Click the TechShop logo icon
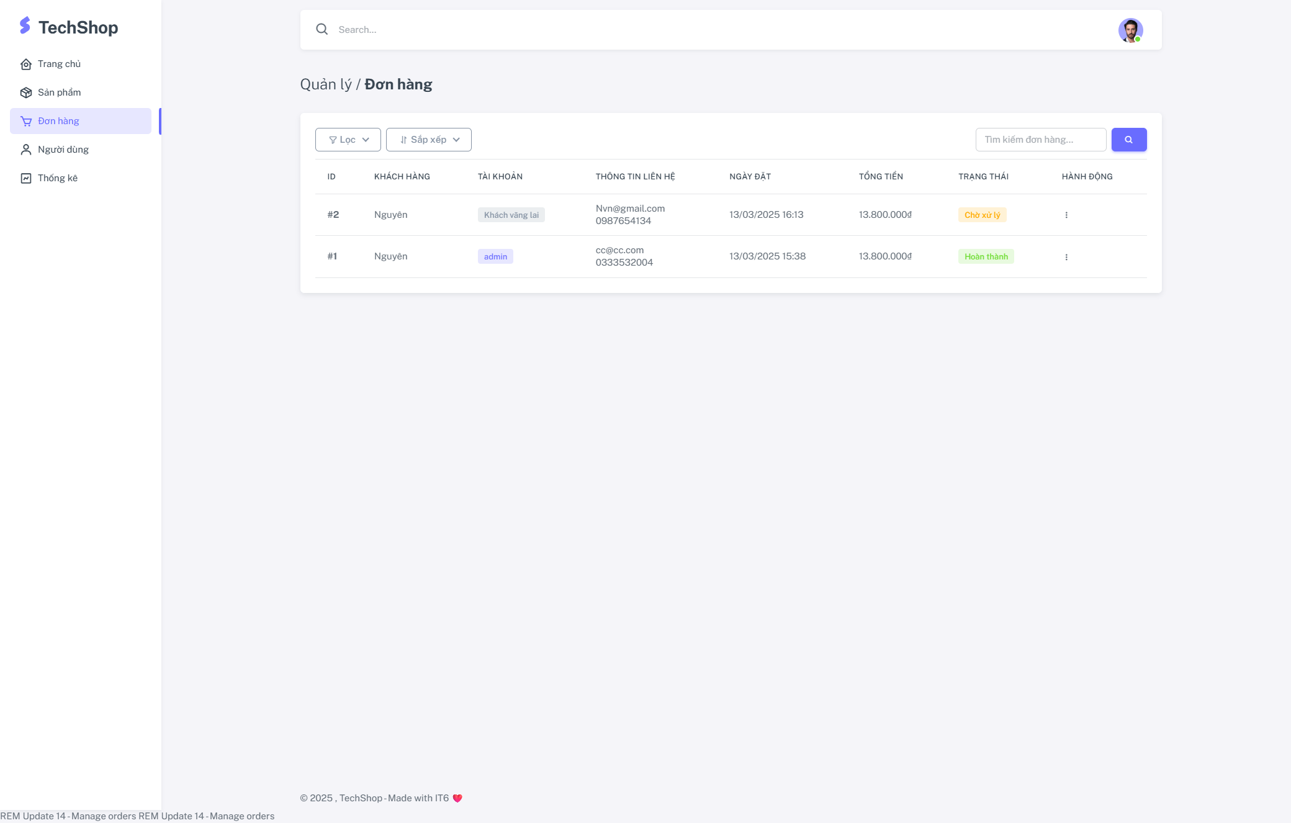The image size is (1291, 823). (x=25, y=25)
